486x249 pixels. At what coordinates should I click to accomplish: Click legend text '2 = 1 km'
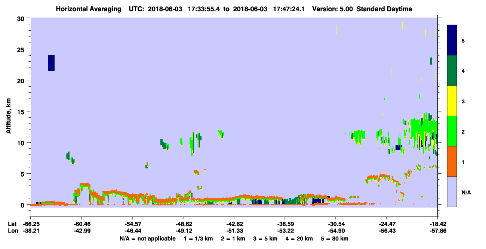(234, 239)
